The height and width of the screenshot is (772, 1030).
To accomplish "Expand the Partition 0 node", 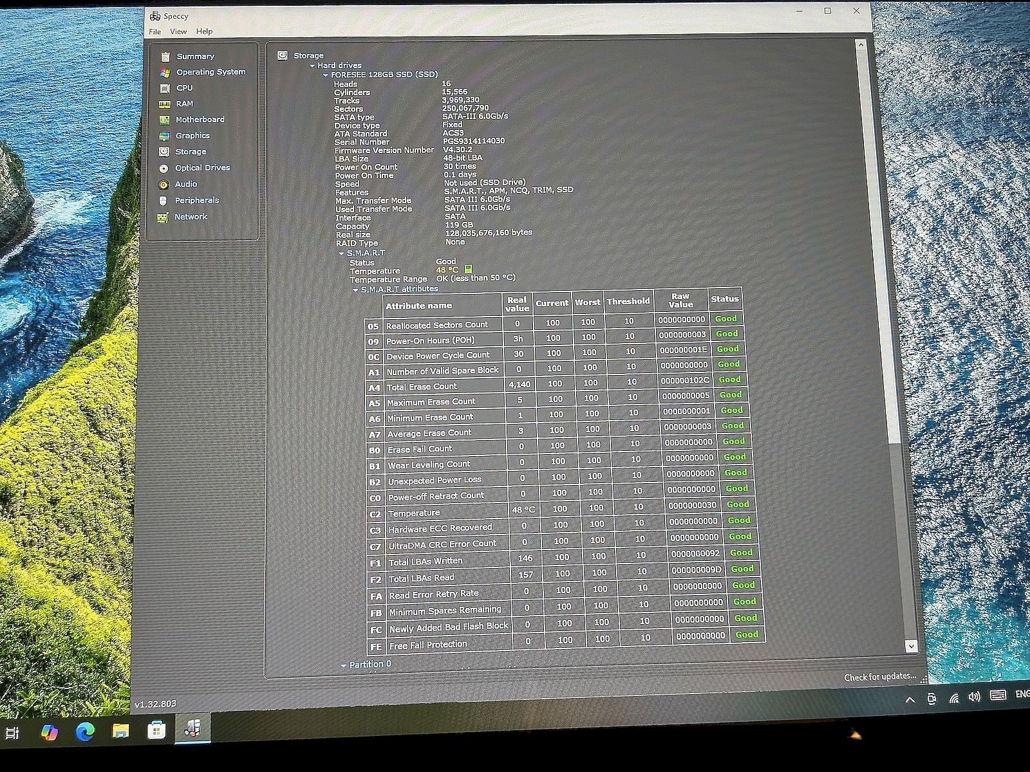I will click(344, 665).
